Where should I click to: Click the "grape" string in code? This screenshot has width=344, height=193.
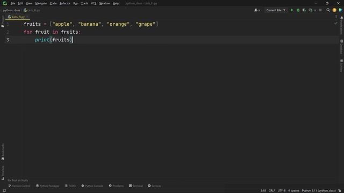[x=146, y=24]
